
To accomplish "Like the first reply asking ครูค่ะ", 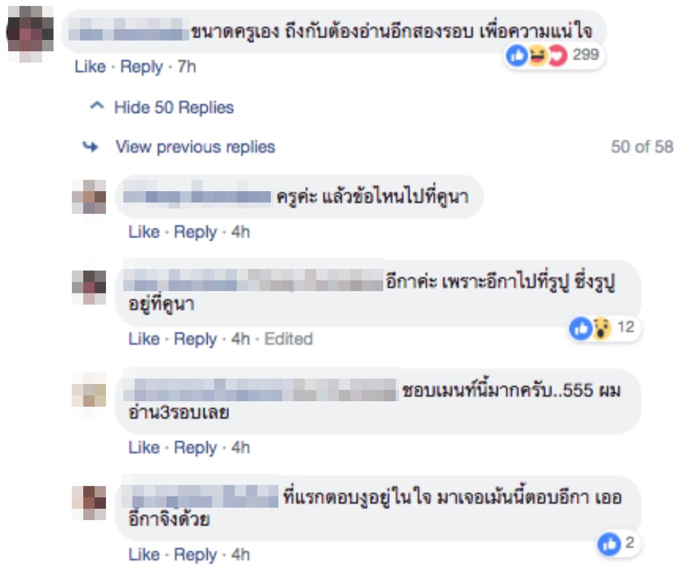I will (x=144, y=232).
